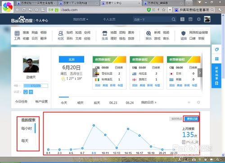This screenshot has width=225, height=163.
Task: Click the lightning speed-mode icon
Action: [158, 10]
